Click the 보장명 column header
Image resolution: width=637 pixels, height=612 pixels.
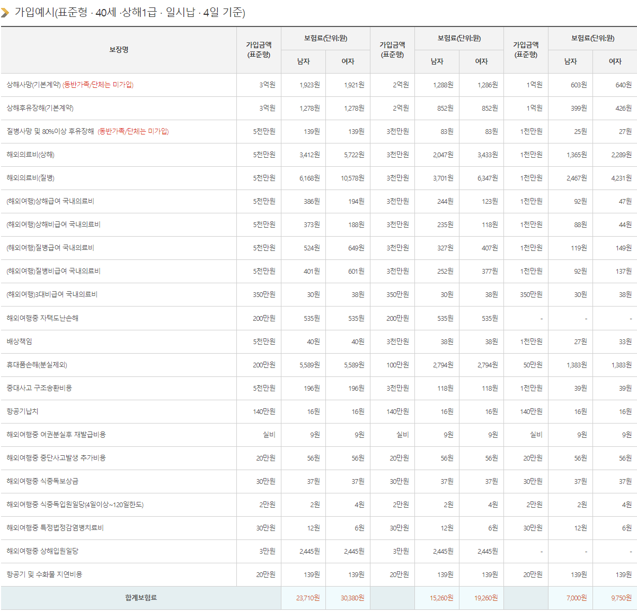coord(119,50)
